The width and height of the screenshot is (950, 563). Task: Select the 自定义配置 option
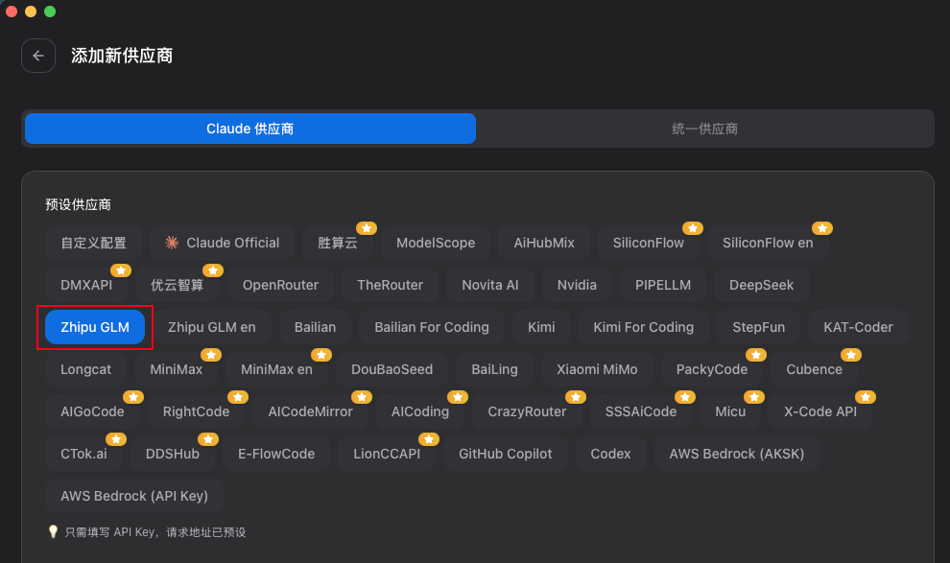[x=92, y=242]
